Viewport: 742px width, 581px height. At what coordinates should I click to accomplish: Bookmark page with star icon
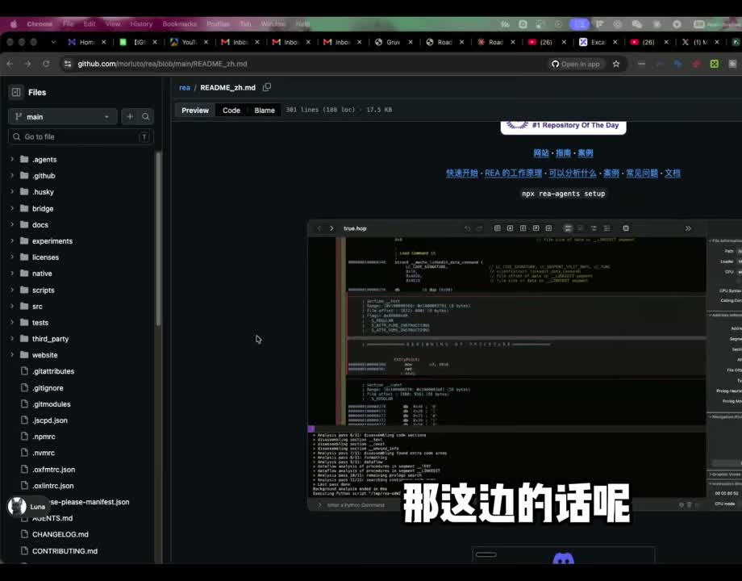(616, 64)
